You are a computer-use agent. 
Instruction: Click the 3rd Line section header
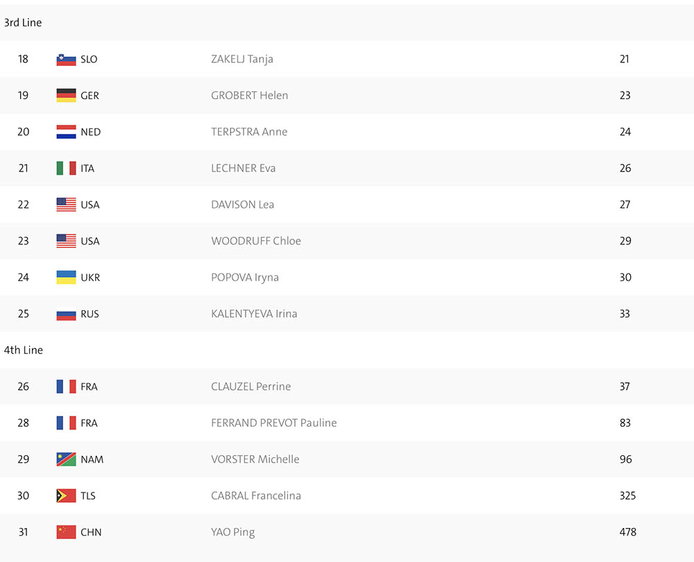click(x=23, y=23)
